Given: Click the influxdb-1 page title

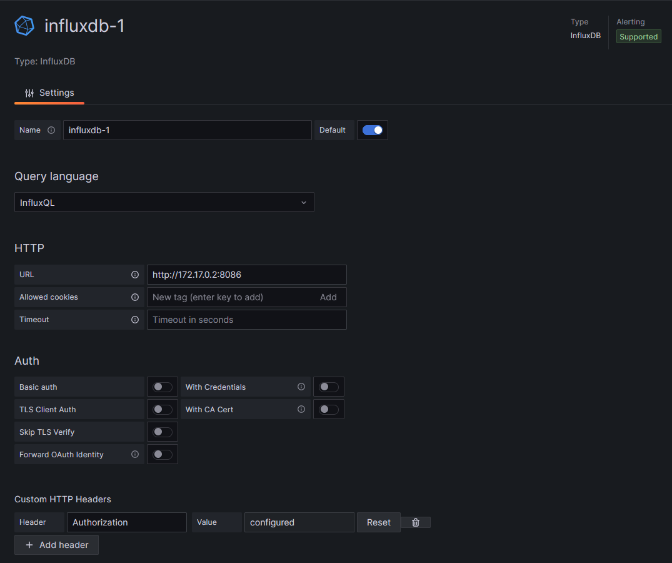Looking at the screenshot, I should click(x=84, y=26).
